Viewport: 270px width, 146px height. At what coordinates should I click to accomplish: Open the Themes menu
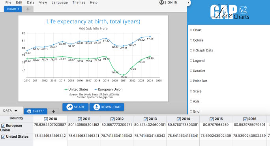tap(79, 2)
